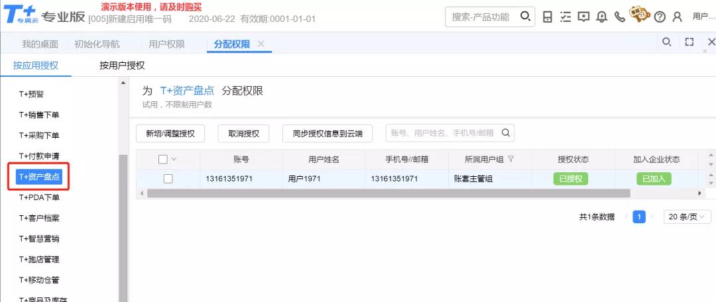Select T+移动仓管 in the app list
Viewport: 716px width, 302px height.
[39, 280]
